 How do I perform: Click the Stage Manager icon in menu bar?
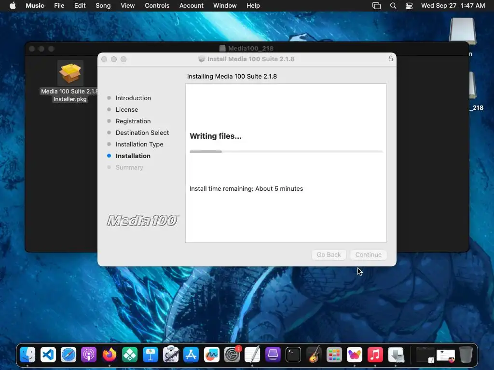(x=376, y=6)
